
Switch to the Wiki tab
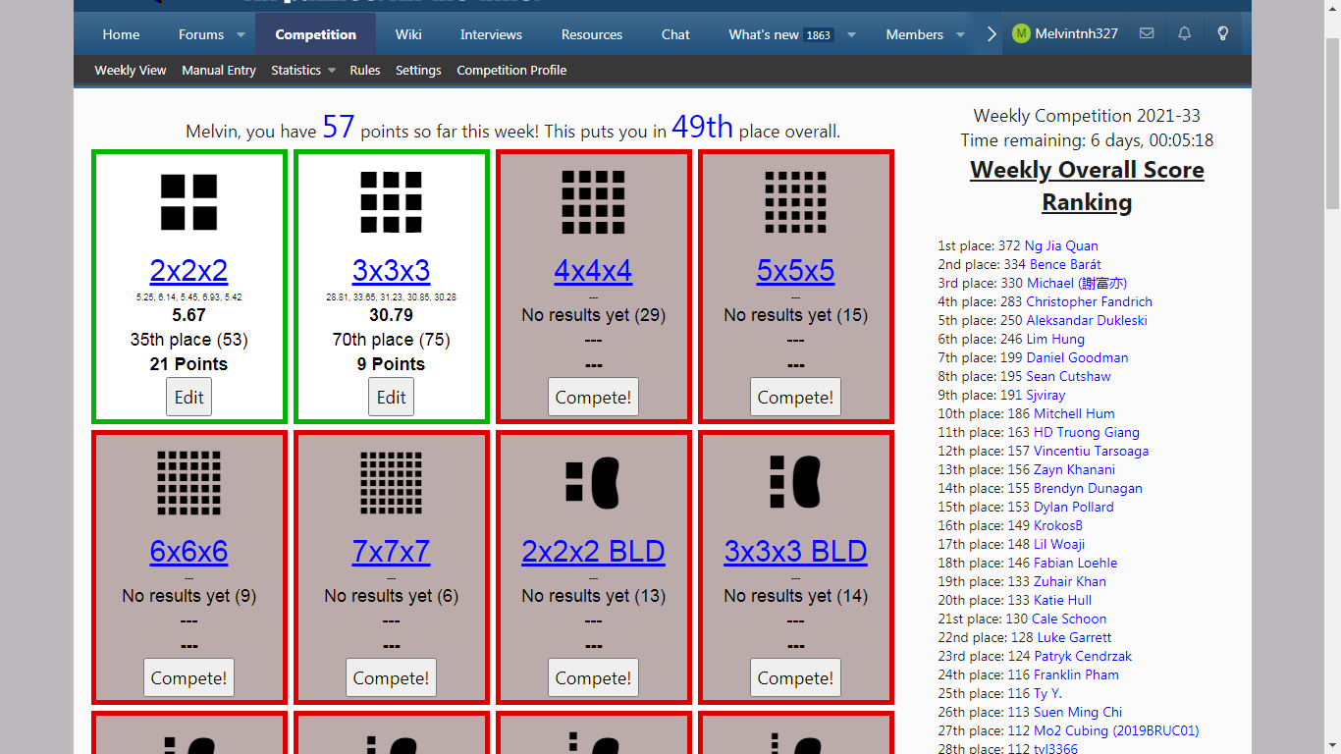click(x=408, y=34)
